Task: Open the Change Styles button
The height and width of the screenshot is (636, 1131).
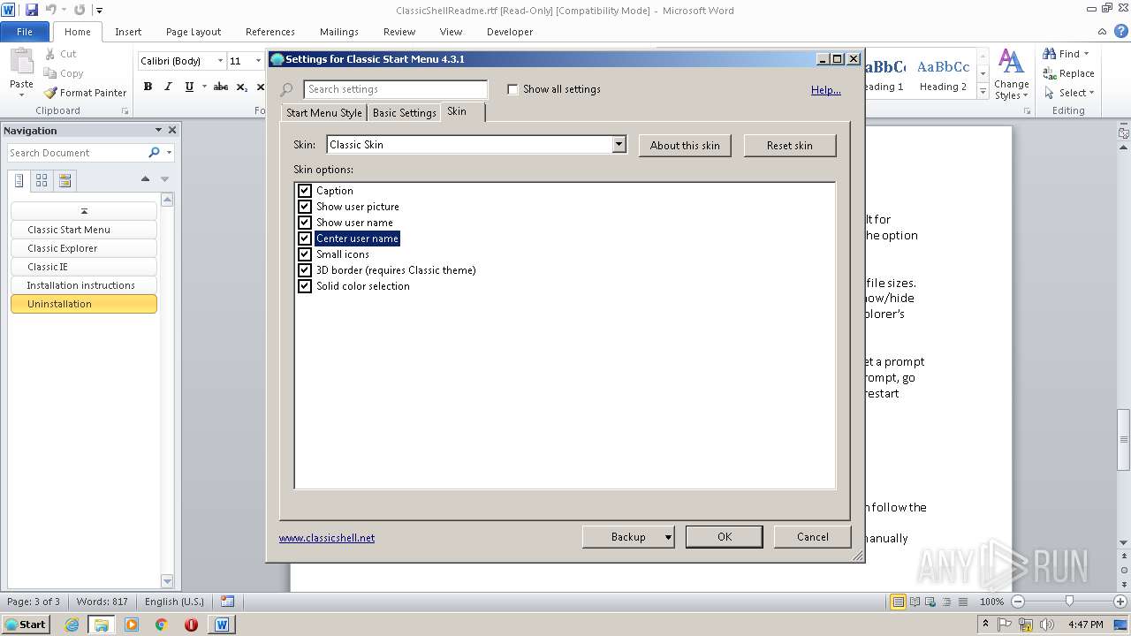Action: pos(1011,74)
